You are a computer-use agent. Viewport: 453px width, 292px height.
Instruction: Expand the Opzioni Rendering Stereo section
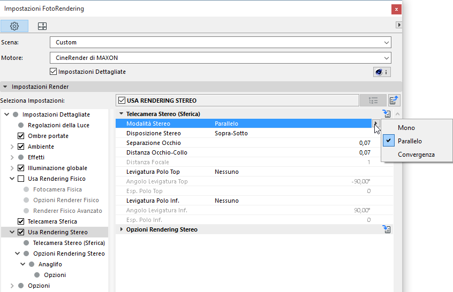121,229
